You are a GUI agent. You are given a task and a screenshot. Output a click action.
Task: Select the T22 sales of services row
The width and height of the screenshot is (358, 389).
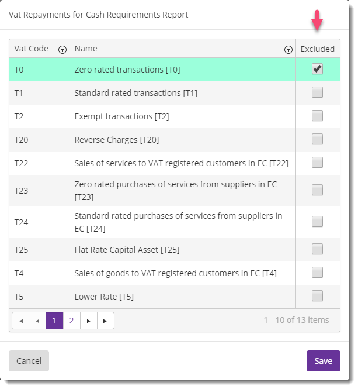[175, 163]
